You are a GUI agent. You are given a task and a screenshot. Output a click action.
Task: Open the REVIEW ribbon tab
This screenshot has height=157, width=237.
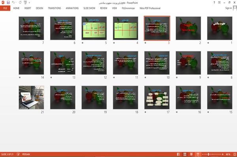coord(103,8)
